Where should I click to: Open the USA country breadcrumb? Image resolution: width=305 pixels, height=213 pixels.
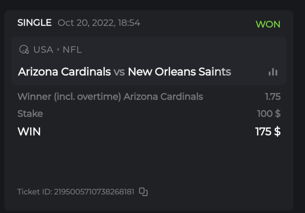(x=43, y=50)
